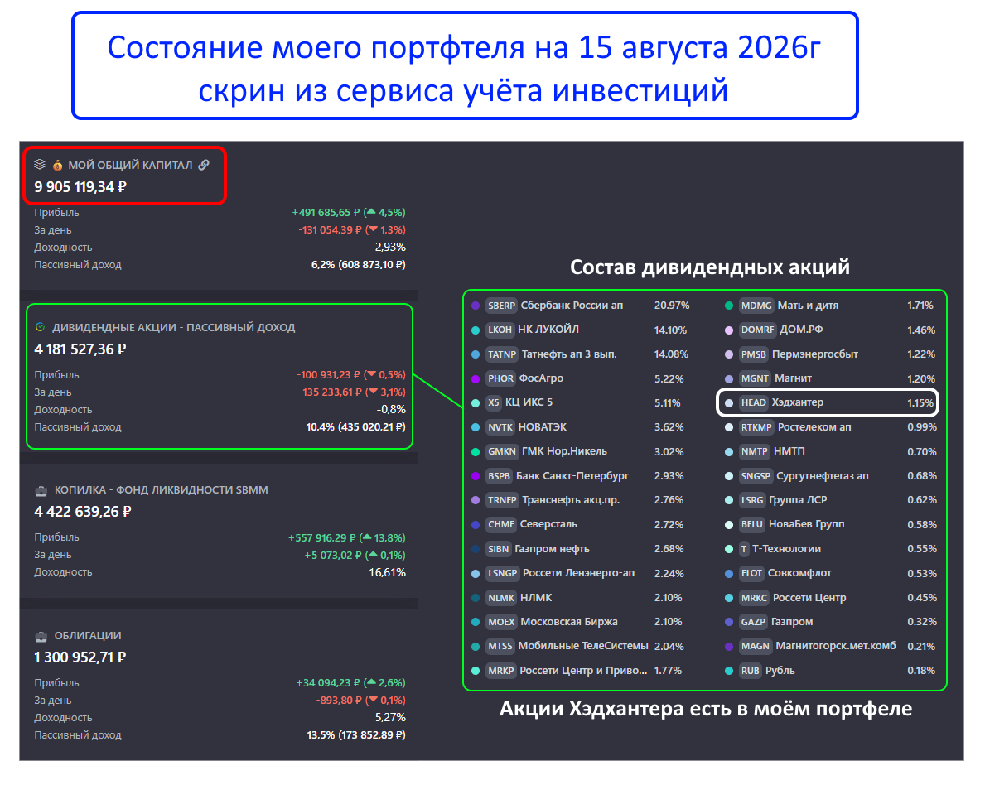This screenshot has width=985, height=785.
Task: Click the Сбербанк России ап stock name
Action: (x=572, y=306)
